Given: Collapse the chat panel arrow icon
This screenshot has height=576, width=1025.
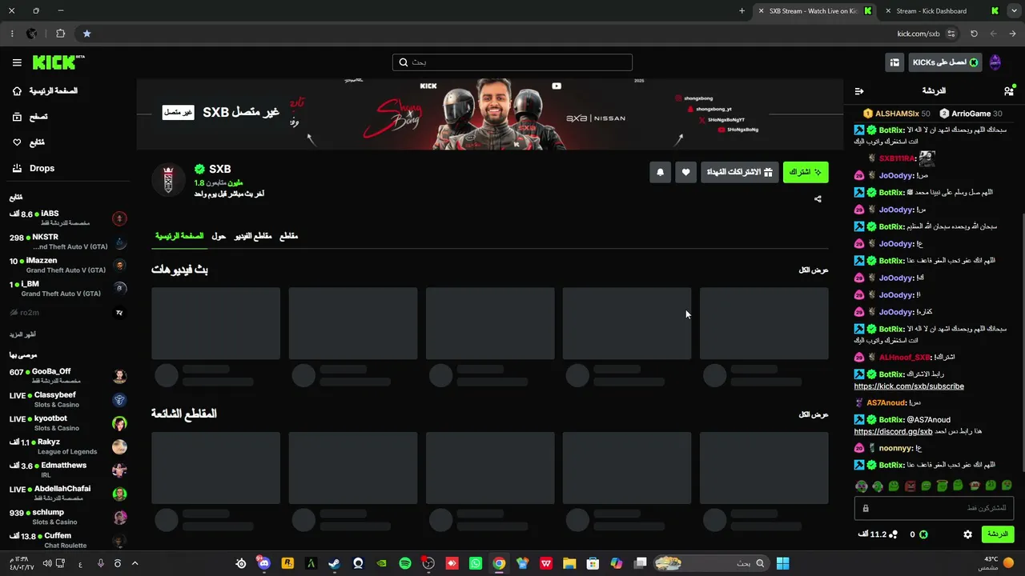Looking at the screenshot, I should pos(859,91).
